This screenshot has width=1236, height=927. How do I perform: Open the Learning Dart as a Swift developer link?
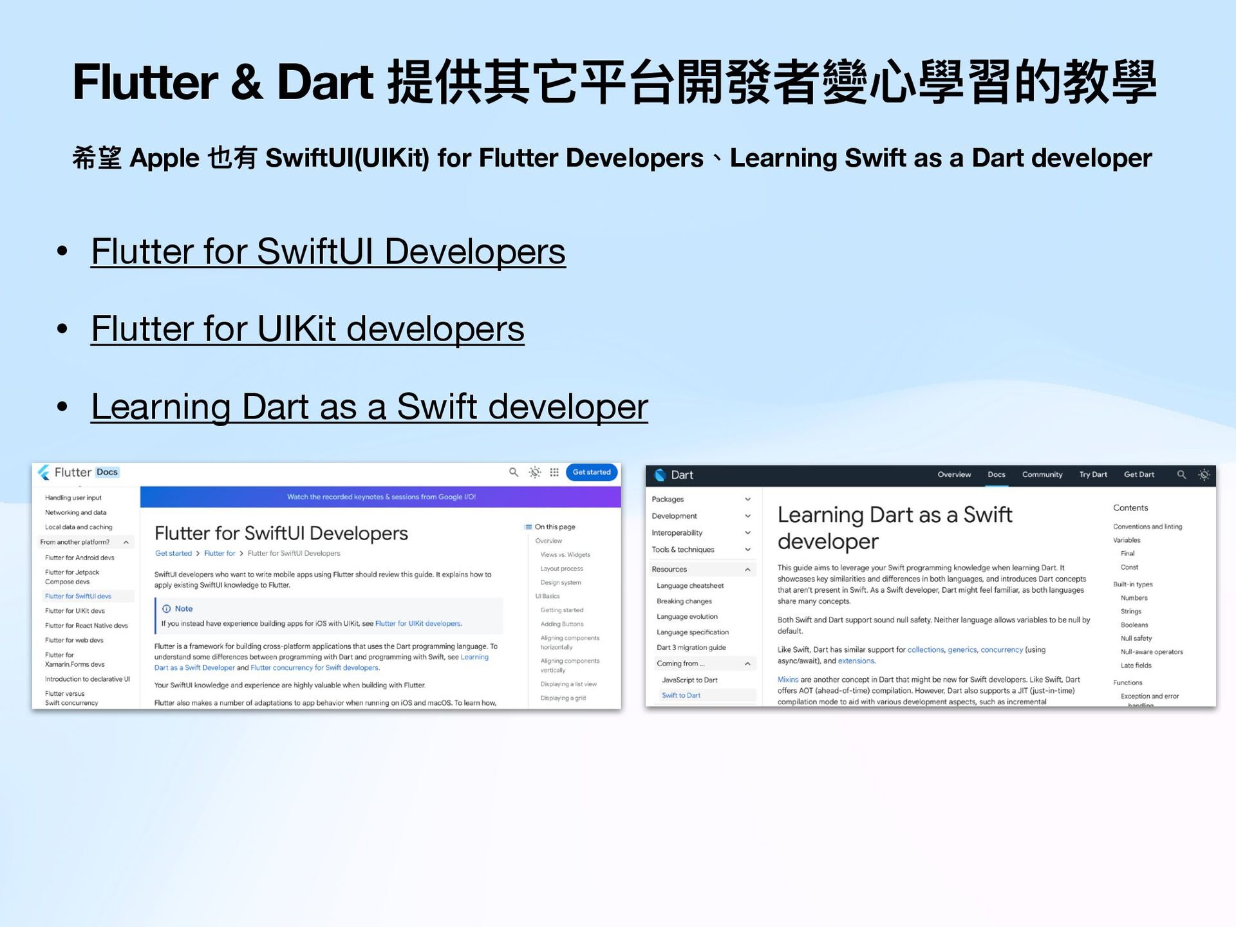click(370, 407)
